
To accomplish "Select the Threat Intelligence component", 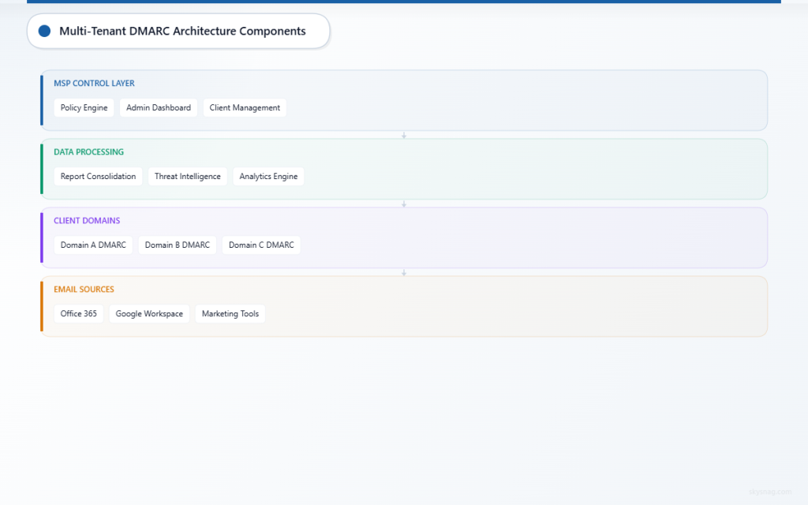I will 187,176.
